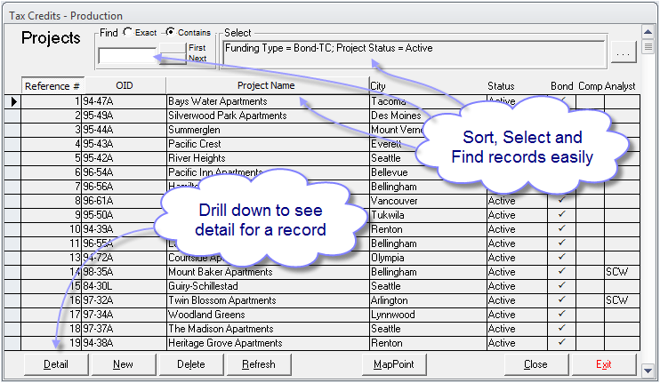Click OID cell 84-30L
Screen dimensions: 660x383
[124, 286]
